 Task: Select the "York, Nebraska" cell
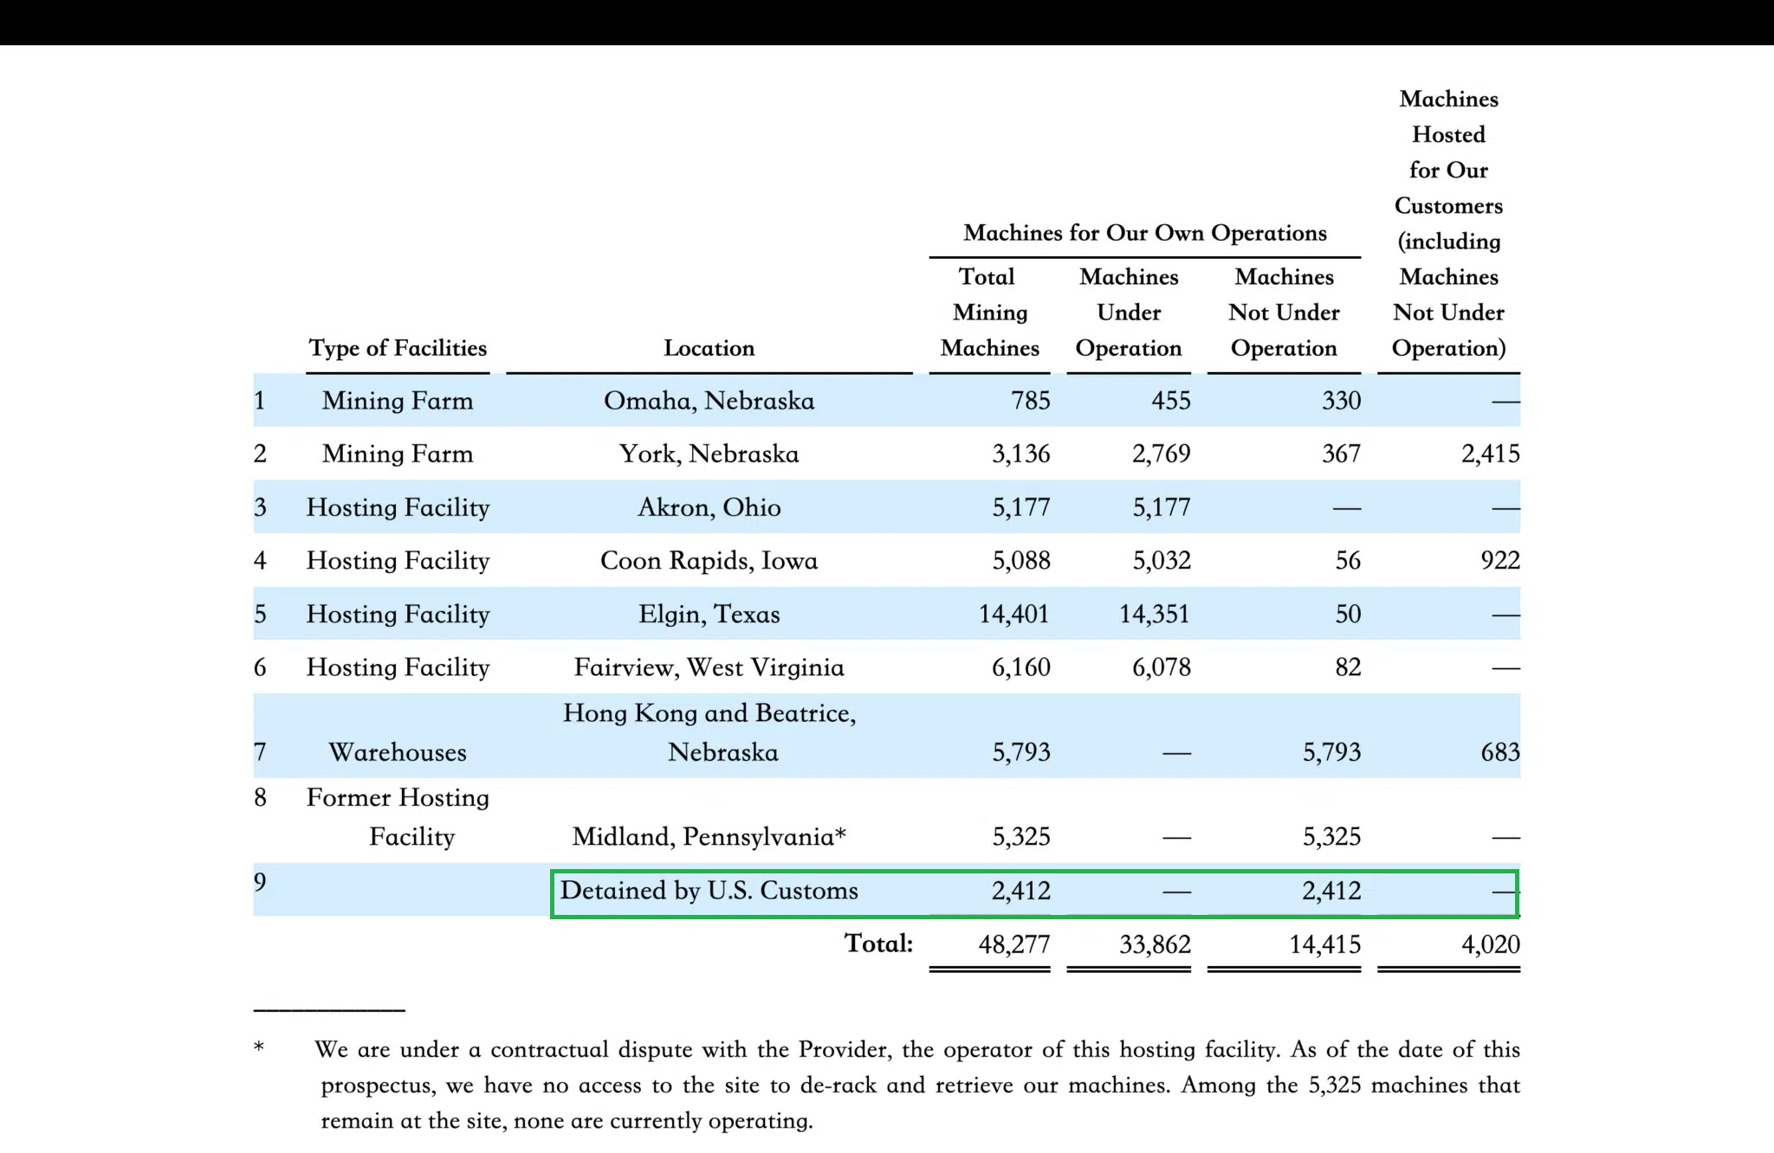click(709, 454)
